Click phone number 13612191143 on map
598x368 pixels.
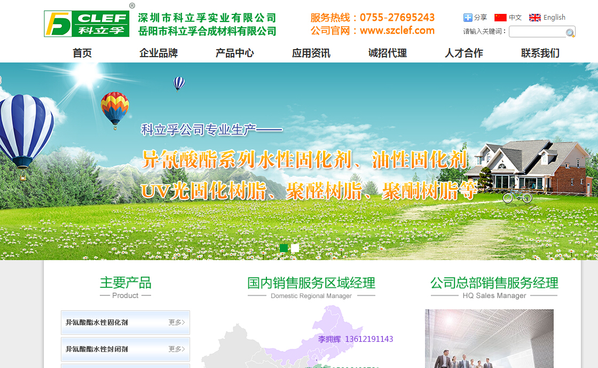coord(369,339)
